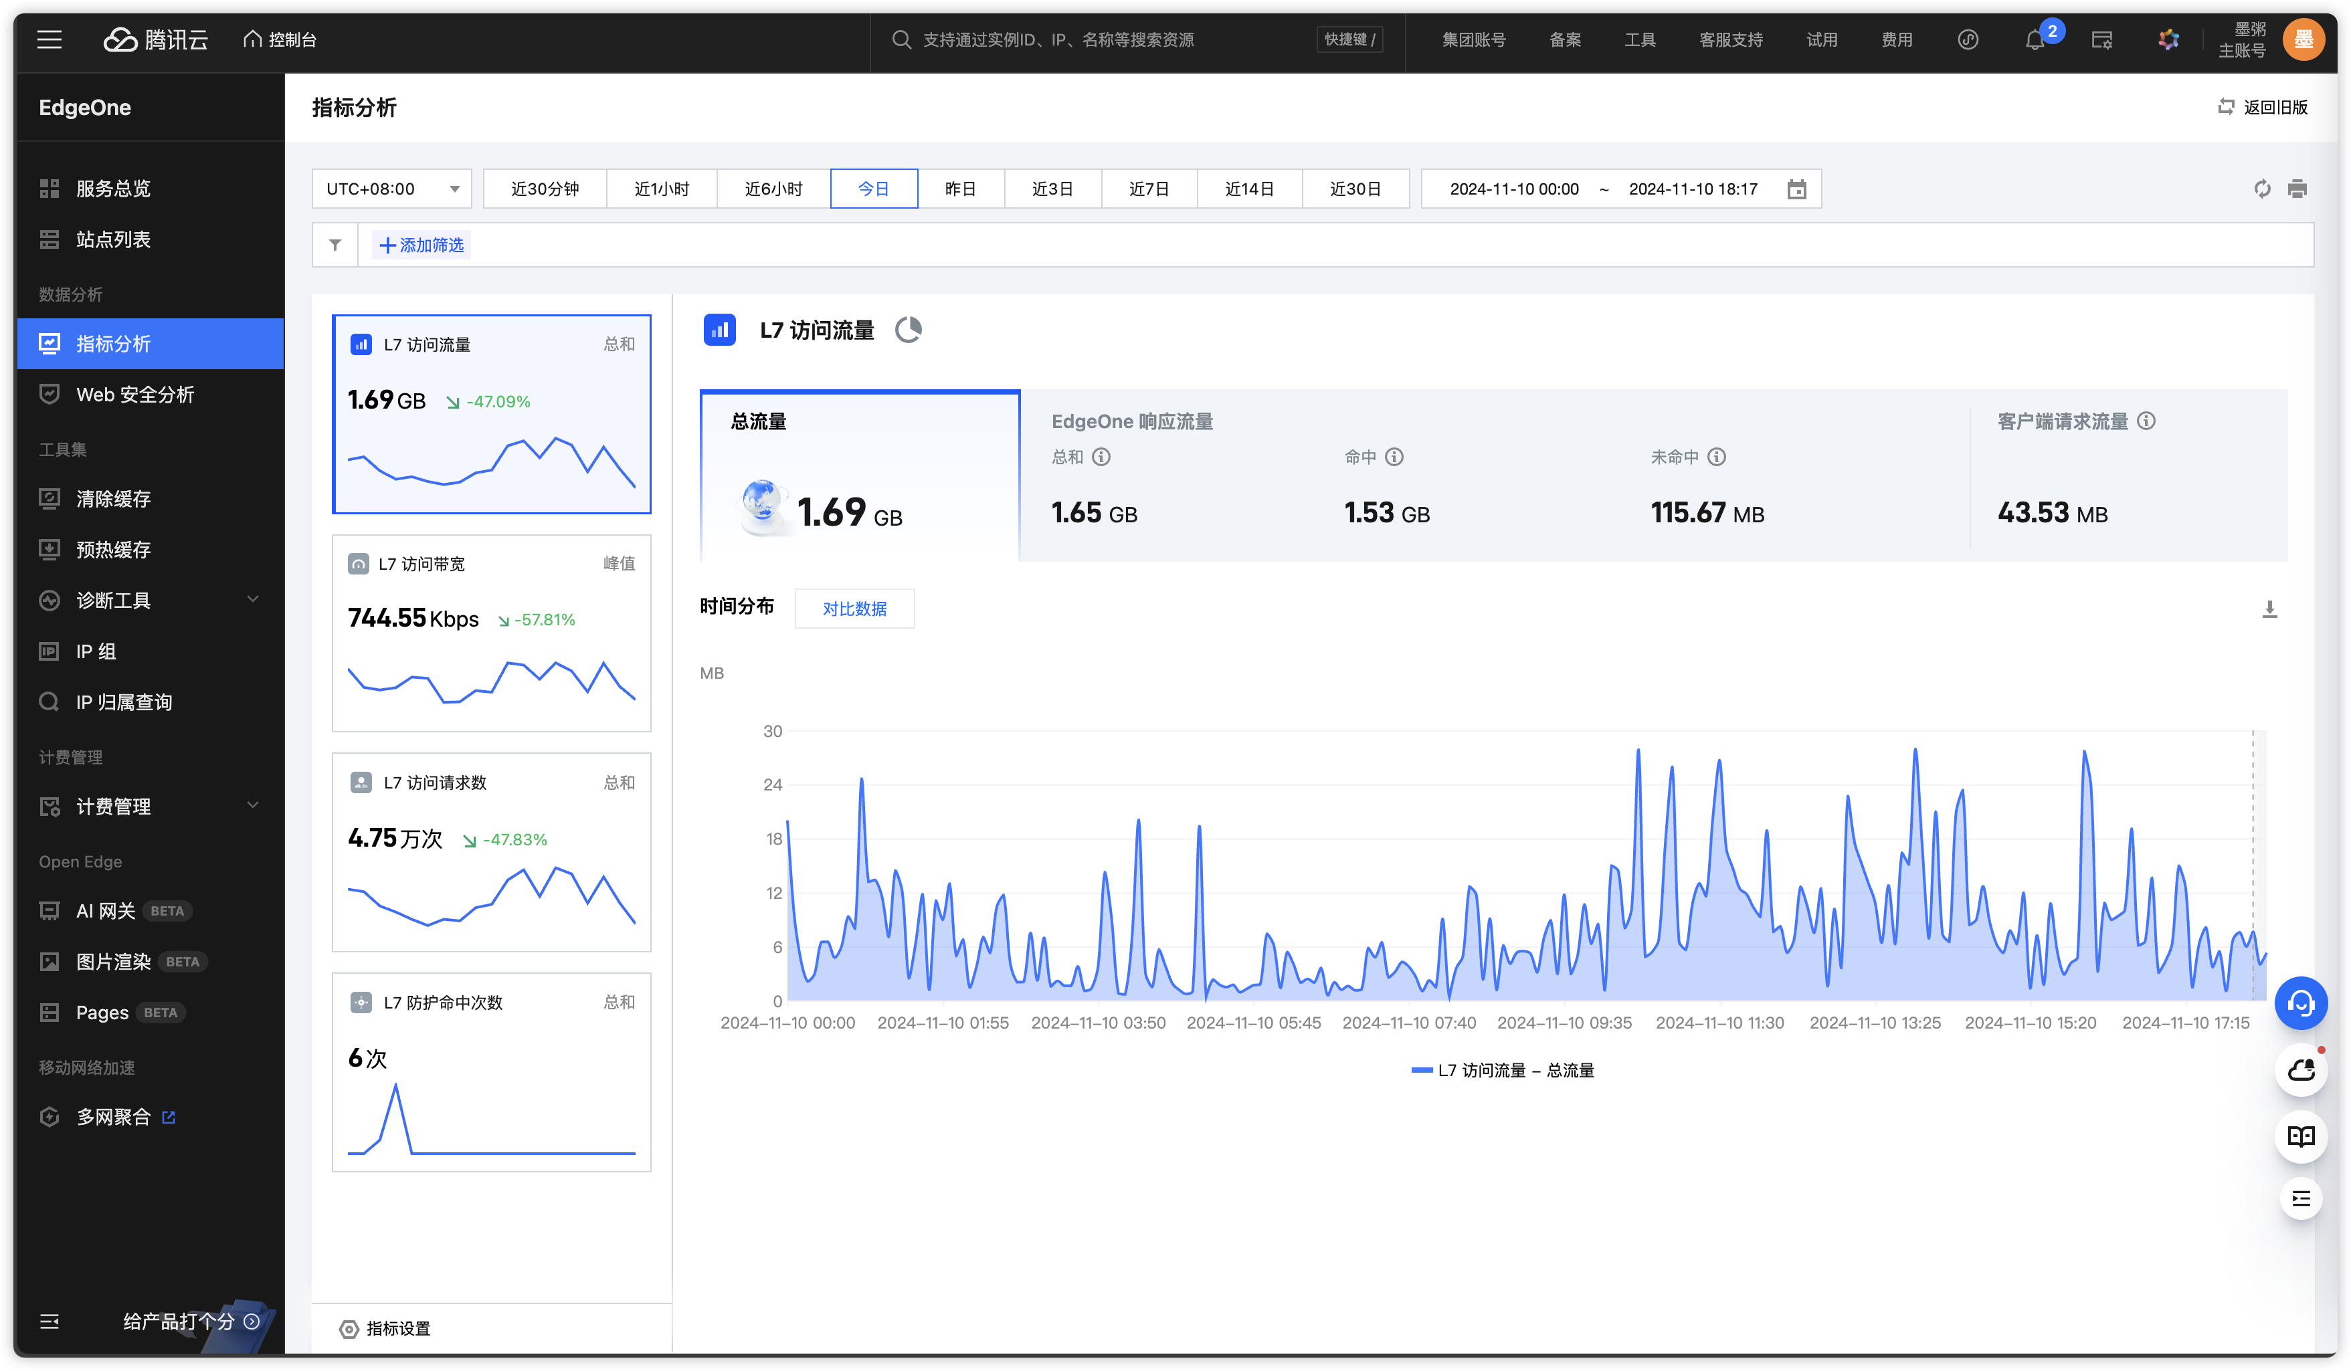
Task: Click the filter funnel icon
Action: point(335,245)
